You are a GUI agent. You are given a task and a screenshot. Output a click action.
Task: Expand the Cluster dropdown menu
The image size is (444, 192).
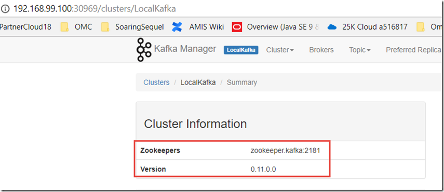tap(280, 50)
